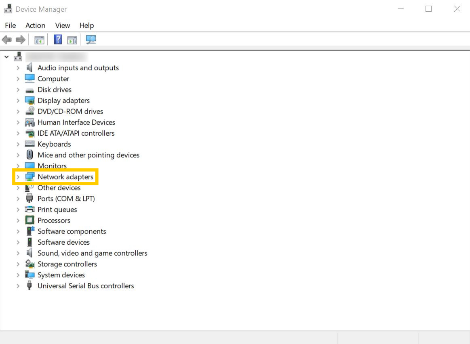Click the Display adapters icon
The height and width of the screenshot is (344, 470).
click(x=30, y=100)
